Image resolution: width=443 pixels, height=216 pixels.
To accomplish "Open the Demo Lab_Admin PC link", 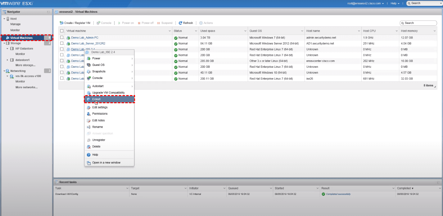I will click(84, 38).
